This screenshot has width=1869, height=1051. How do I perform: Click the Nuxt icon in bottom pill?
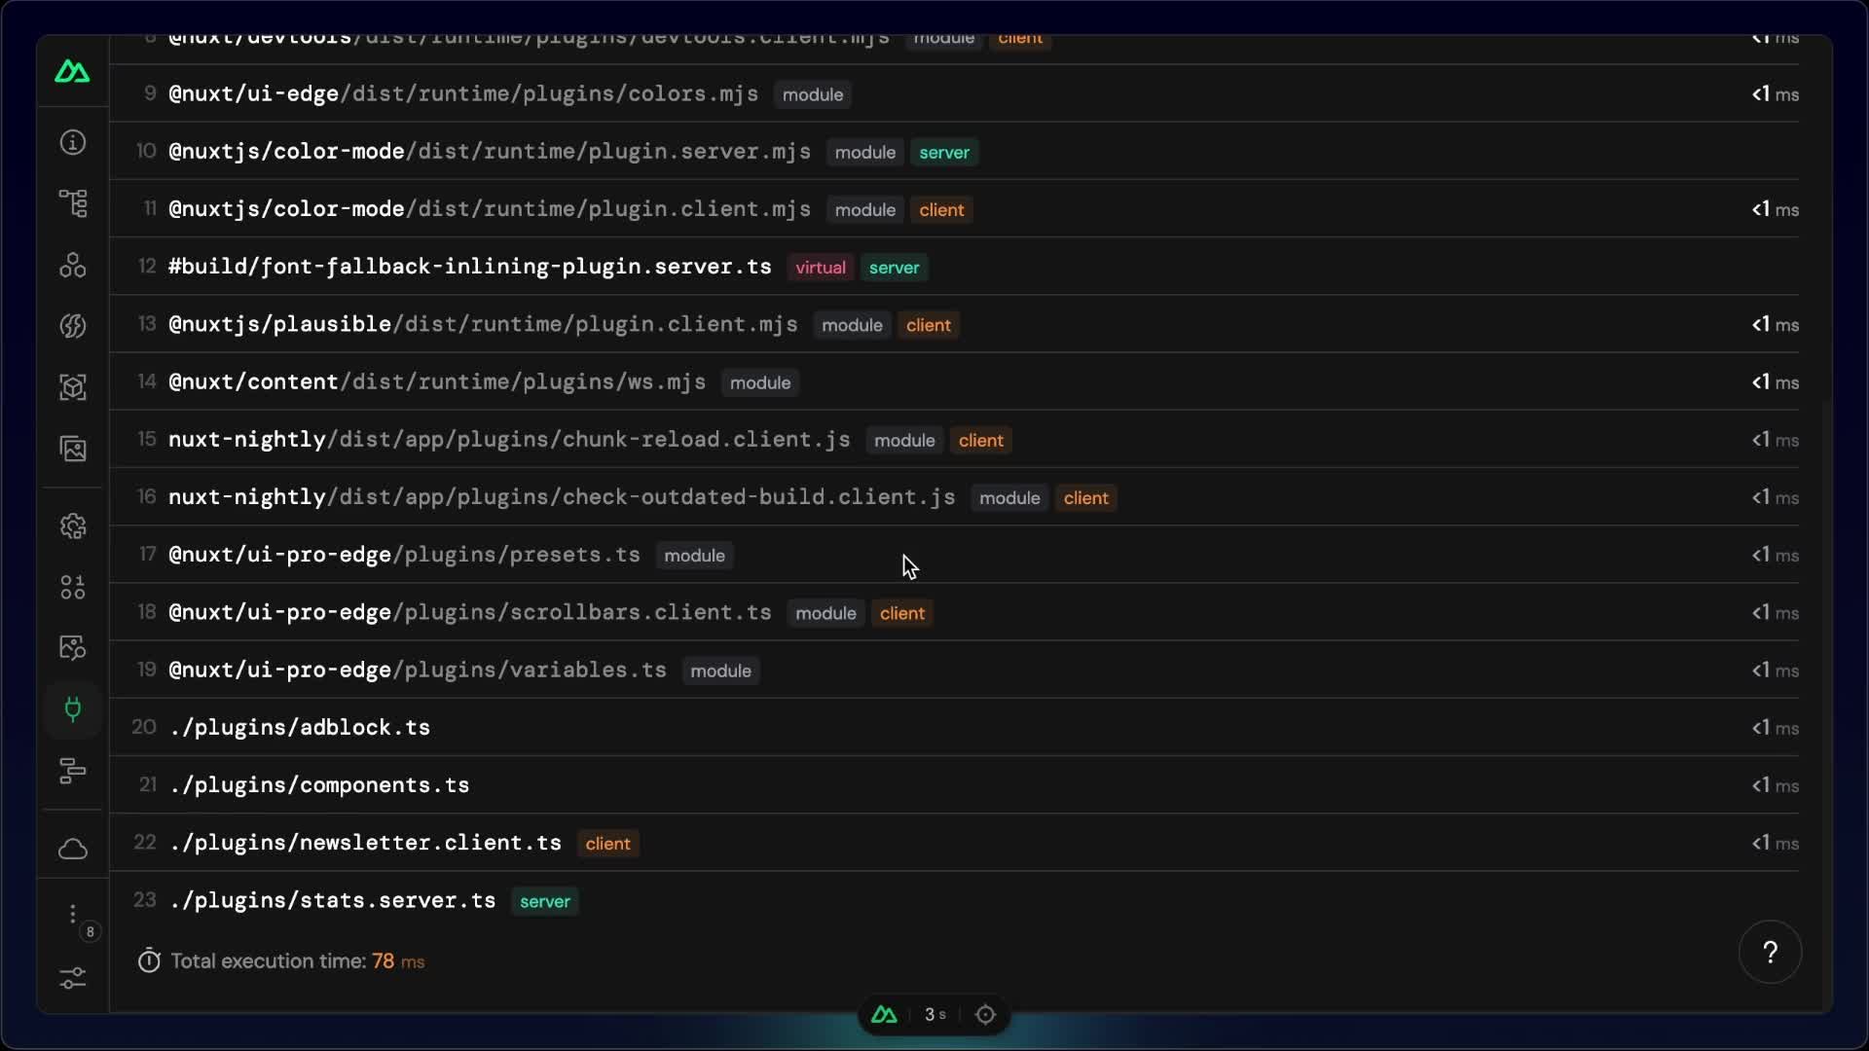[884, 1014]
